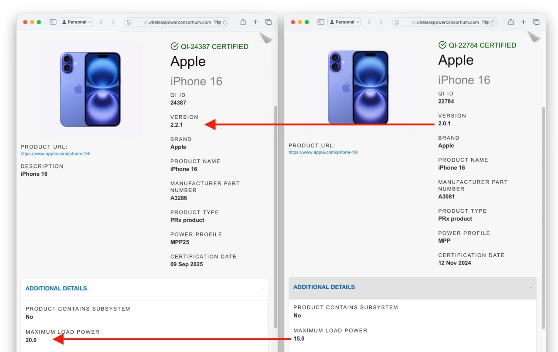Share the page from the QI-22784 window
This screenshot has width=558, height=352.
tap(511, 22)
